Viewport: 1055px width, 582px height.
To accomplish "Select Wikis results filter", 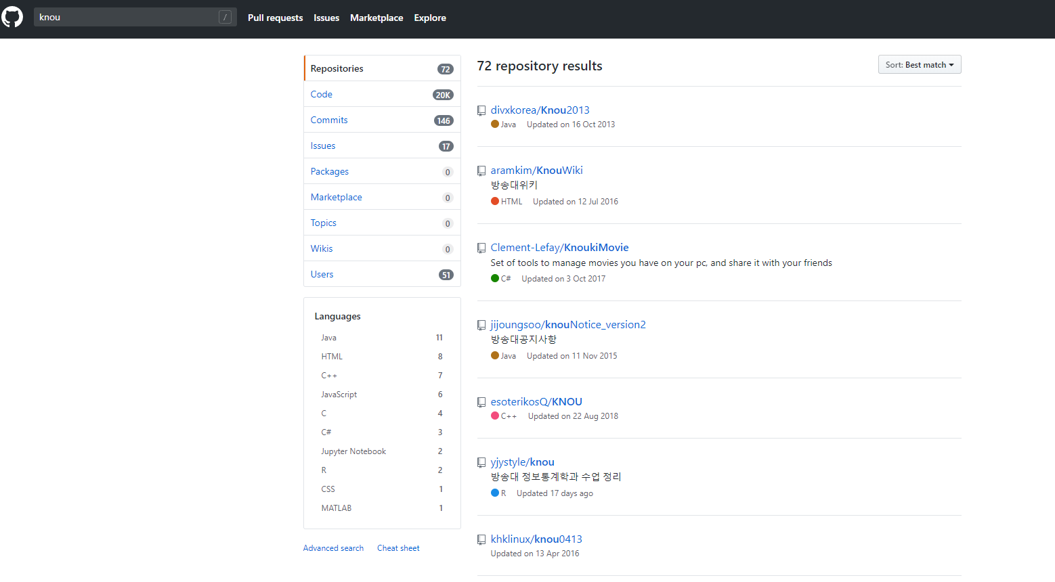I will 383,248.
